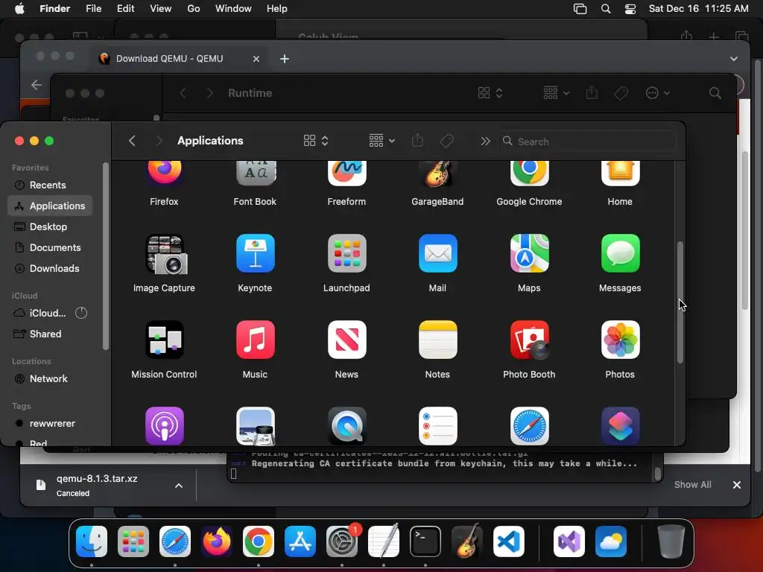
Task: Open the group-by dropdown in Applications toolbar
Action: tap(381, 141)
